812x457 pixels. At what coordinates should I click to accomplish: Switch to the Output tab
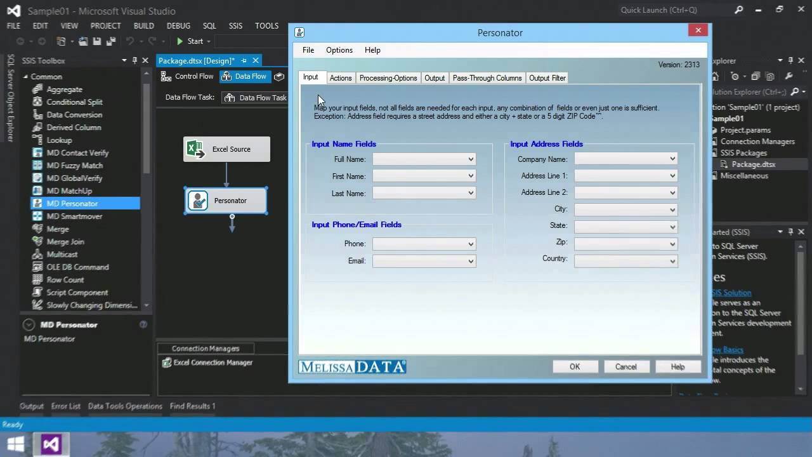(435, 78)
